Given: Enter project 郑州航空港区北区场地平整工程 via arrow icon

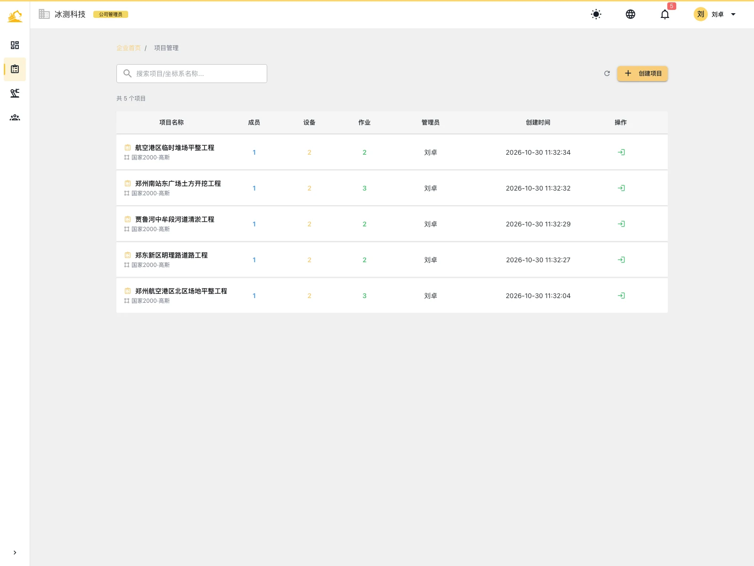Looking at the screenshot, I should [621, 296].
